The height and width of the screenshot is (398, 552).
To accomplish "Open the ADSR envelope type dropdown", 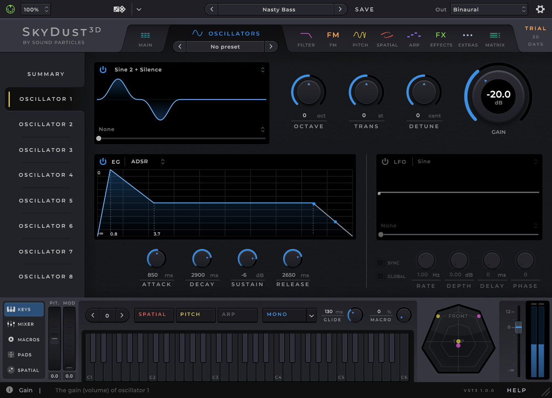I will (148, 161).
